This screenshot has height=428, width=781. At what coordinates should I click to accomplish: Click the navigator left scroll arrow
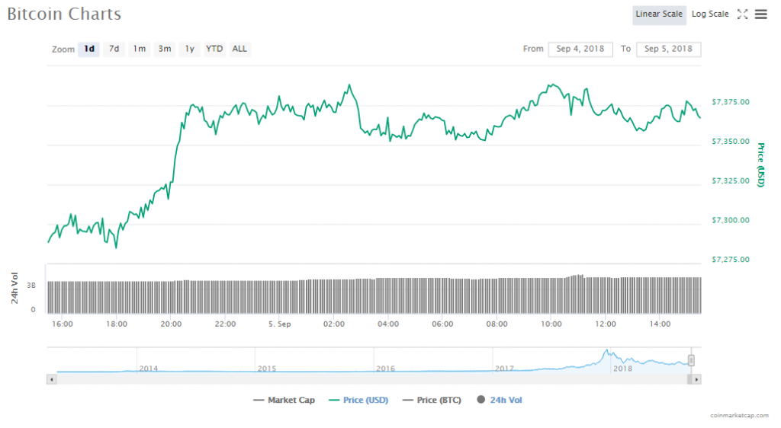click(x=52, y=378)
